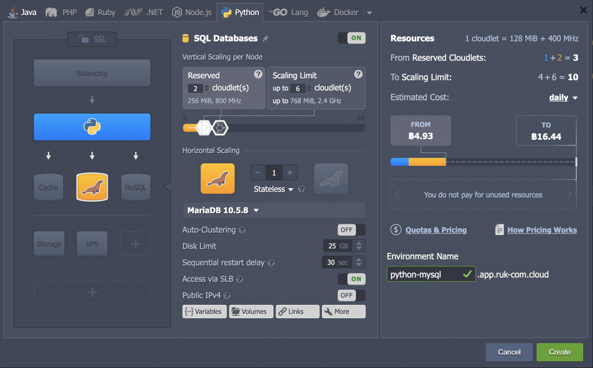The width and height of the screenshot is (593, 368).
Task: Click the pencil icon to rename SQL Databases
Action: click(x=266, y=37)
